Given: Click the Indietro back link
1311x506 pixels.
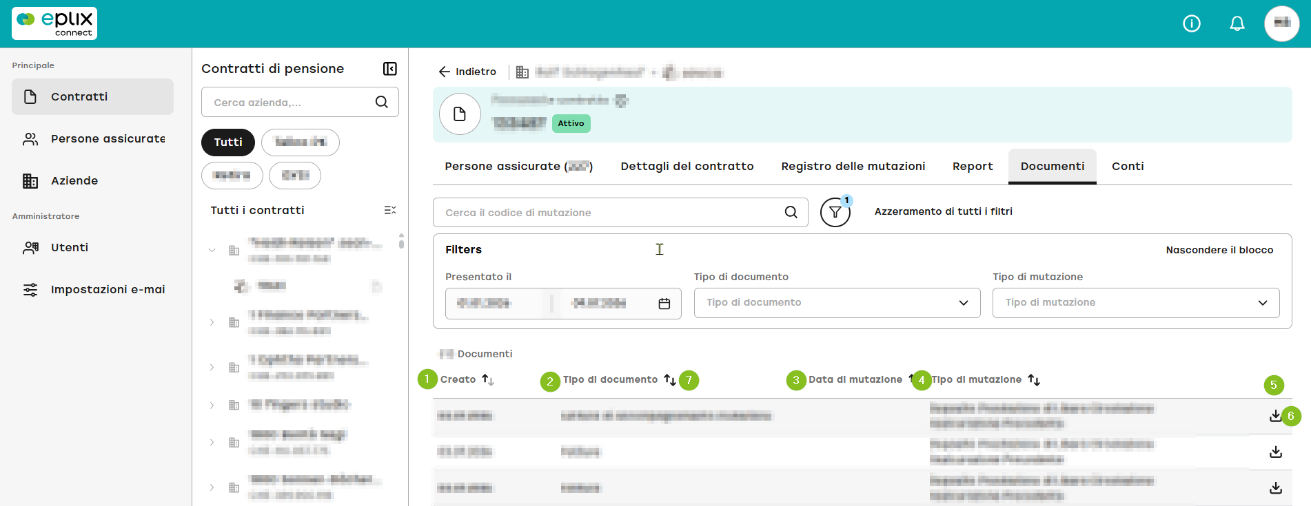Looking at the screenshot, I should pos(467,72).
